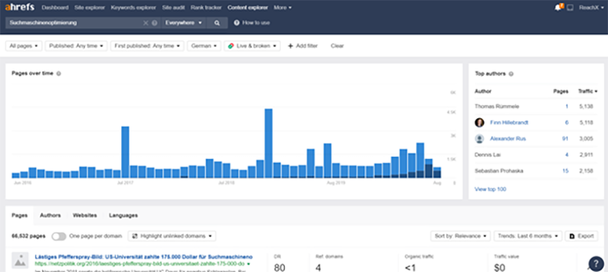
Task: Open the First published: Any time dropdown
Action: point(147,46)
